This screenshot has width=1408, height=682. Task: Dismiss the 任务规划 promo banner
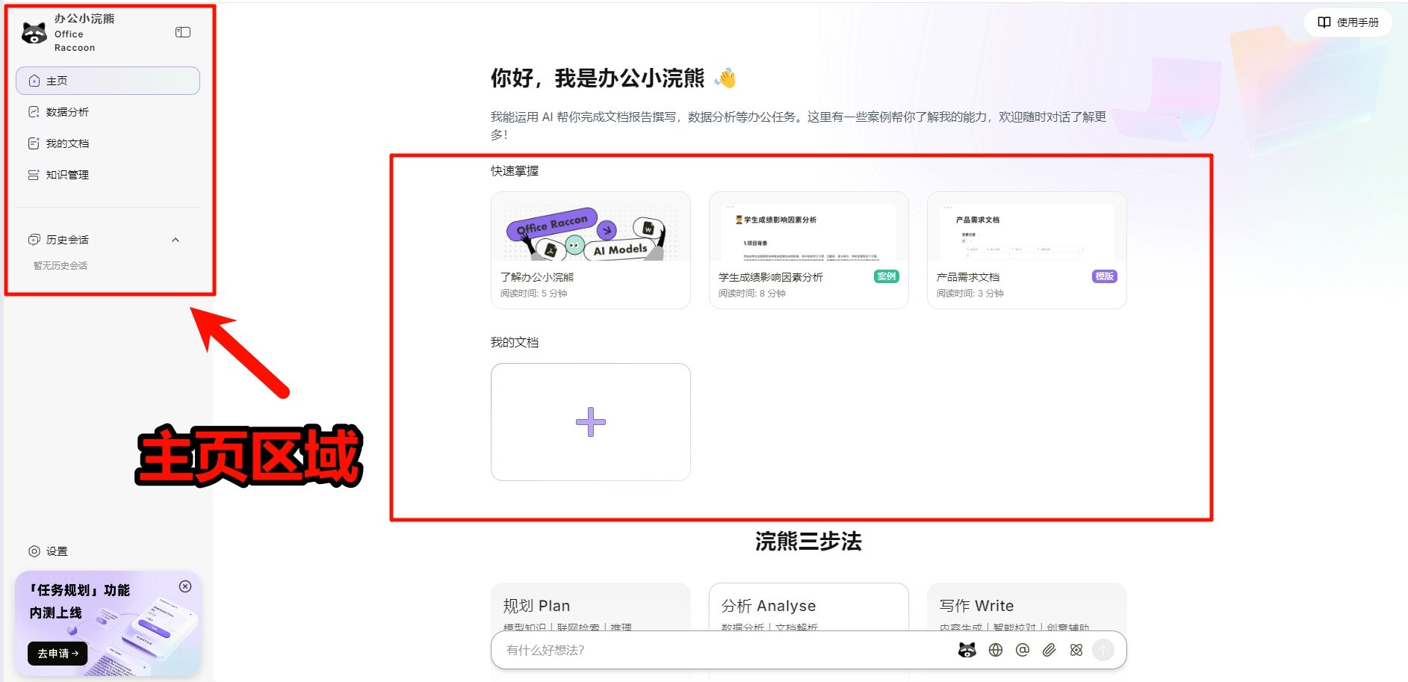tap(185, 587)
